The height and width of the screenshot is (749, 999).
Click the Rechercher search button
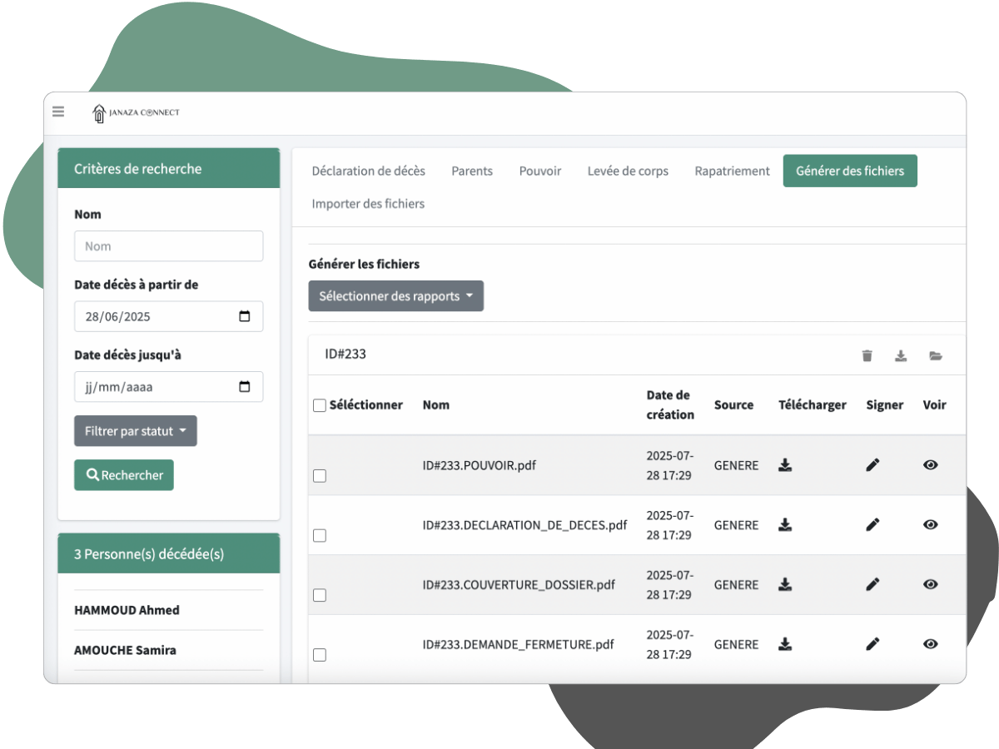coord(124,475)
